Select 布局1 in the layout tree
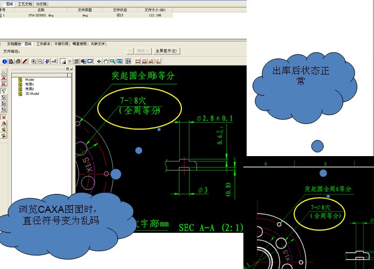The image size is (374, 269). click(29, 84)
